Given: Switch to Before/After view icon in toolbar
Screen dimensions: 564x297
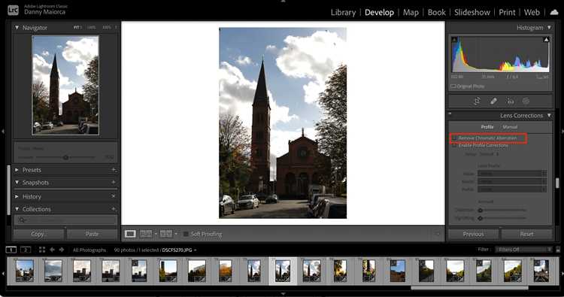Looking at the screenshot, I should [x=166, y=234].
